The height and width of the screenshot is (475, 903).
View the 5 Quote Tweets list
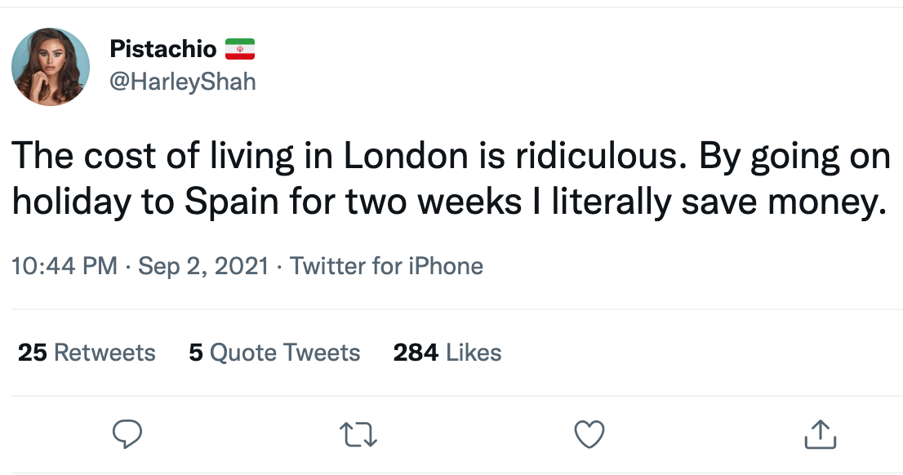pyautogui.click(x=274, y=353)
